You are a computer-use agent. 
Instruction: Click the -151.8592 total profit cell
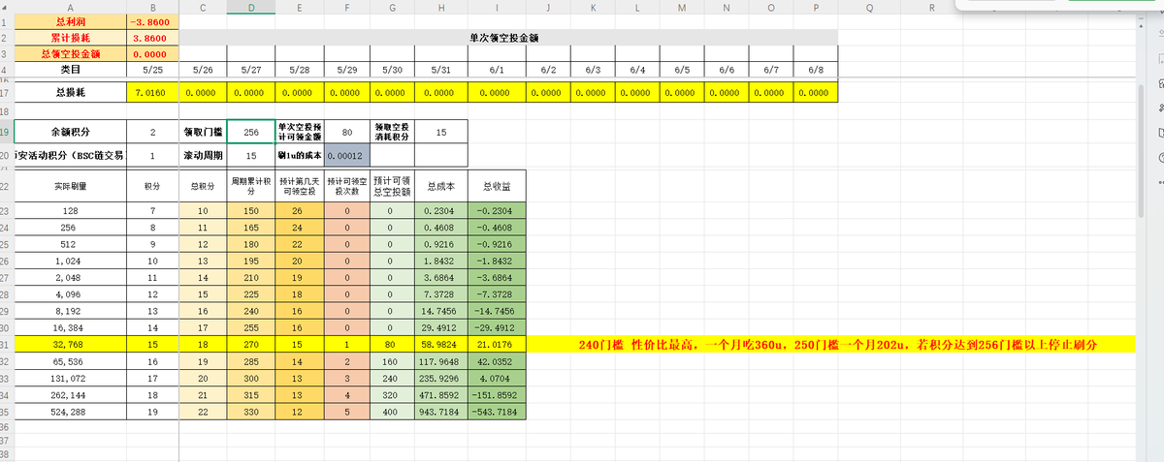(x=496, y=395)
